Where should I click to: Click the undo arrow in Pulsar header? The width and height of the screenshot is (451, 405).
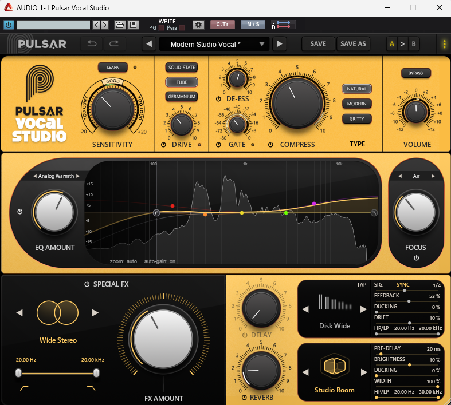click(92, 44)
